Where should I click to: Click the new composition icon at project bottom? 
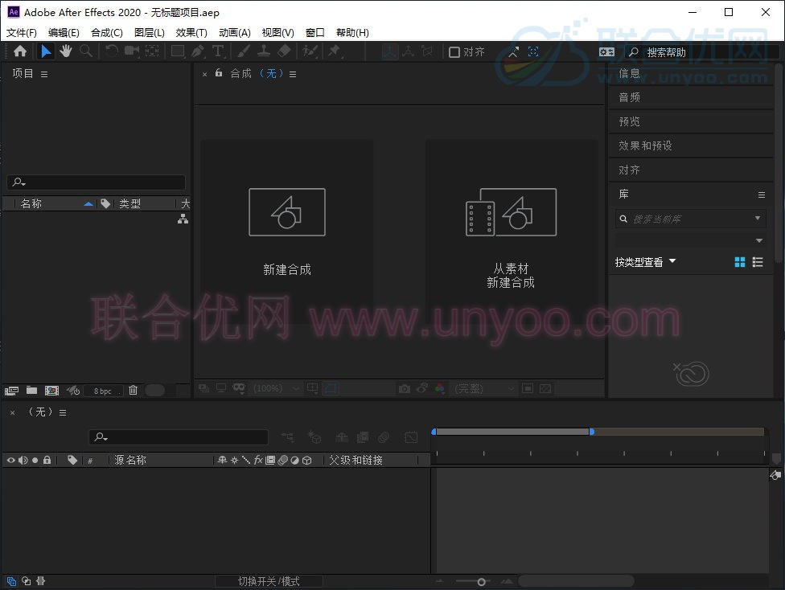pyautogui.click(x=51, y=391)
